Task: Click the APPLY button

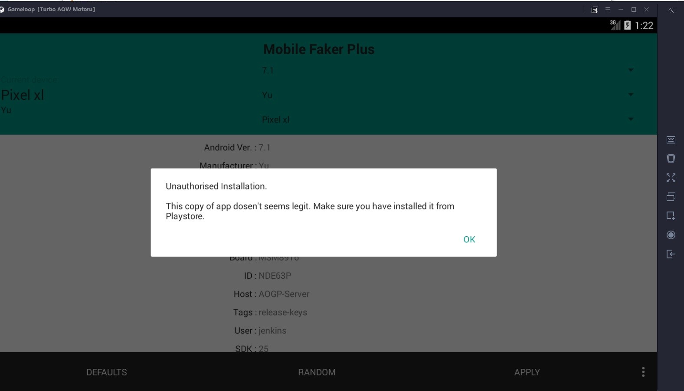Action: point(527,372)
